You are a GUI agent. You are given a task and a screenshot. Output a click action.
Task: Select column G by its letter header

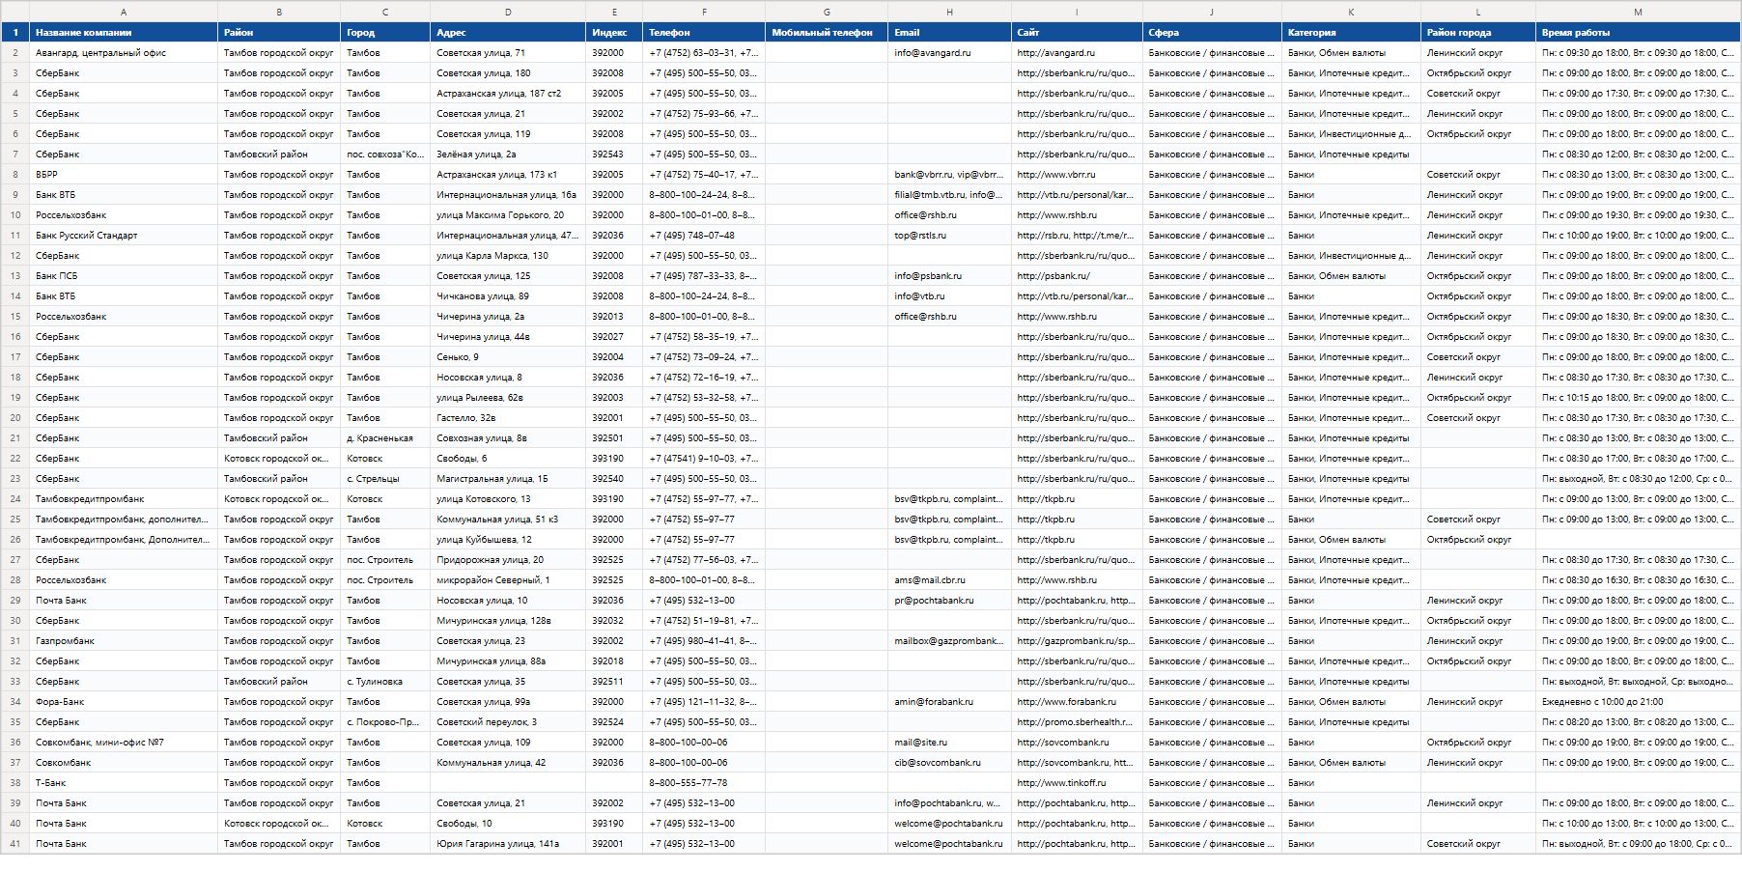tap(827, 12)
